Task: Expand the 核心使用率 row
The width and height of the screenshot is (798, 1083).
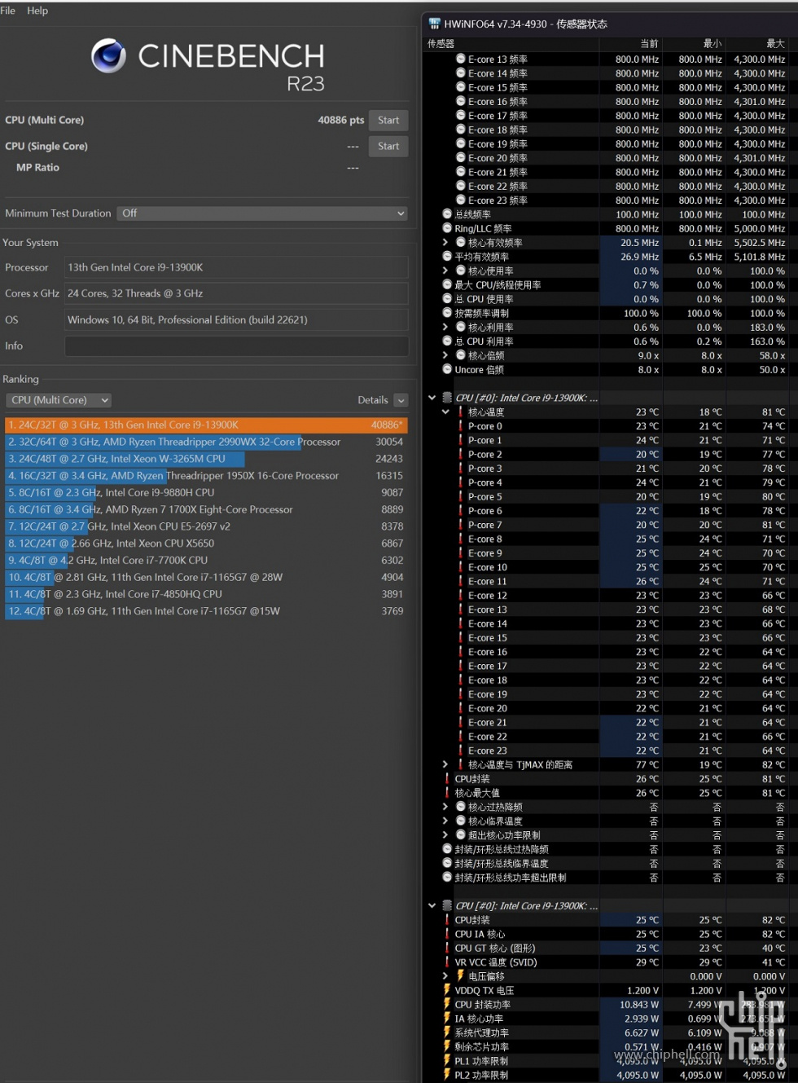Action: [445, 271]
